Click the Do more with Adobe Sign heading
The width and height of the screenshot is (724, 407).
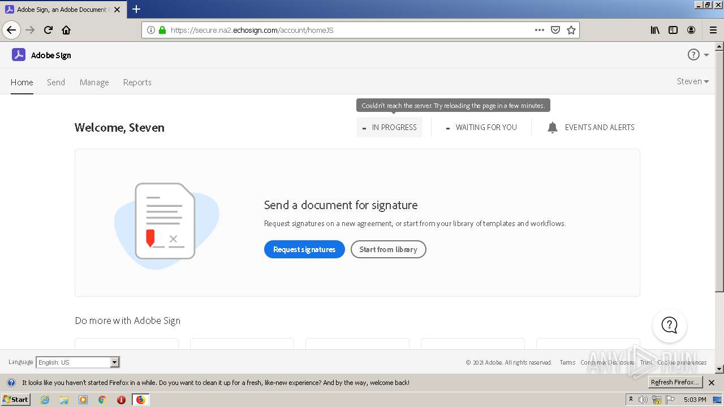click(x=128, y=321)
